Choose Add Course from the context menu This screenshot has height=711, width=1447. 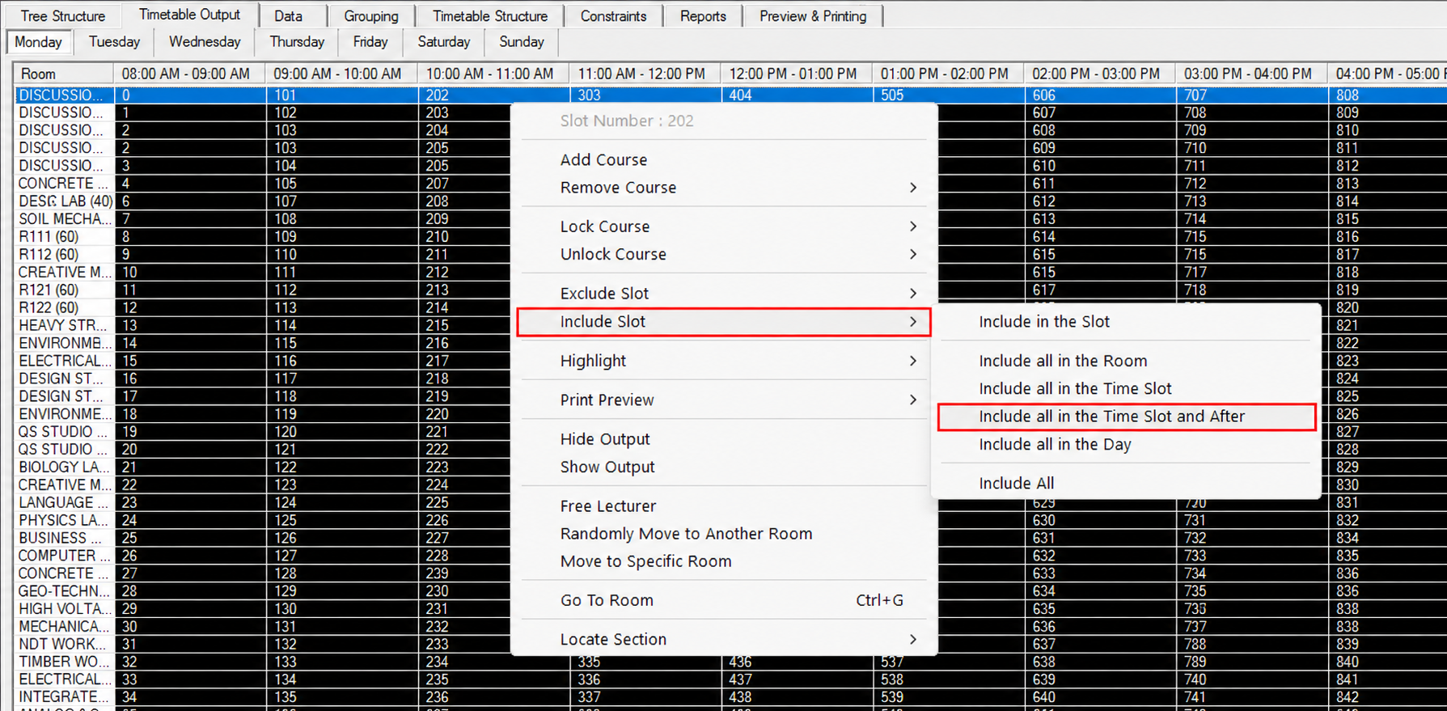pyautogui.click(x=724, y=160)
